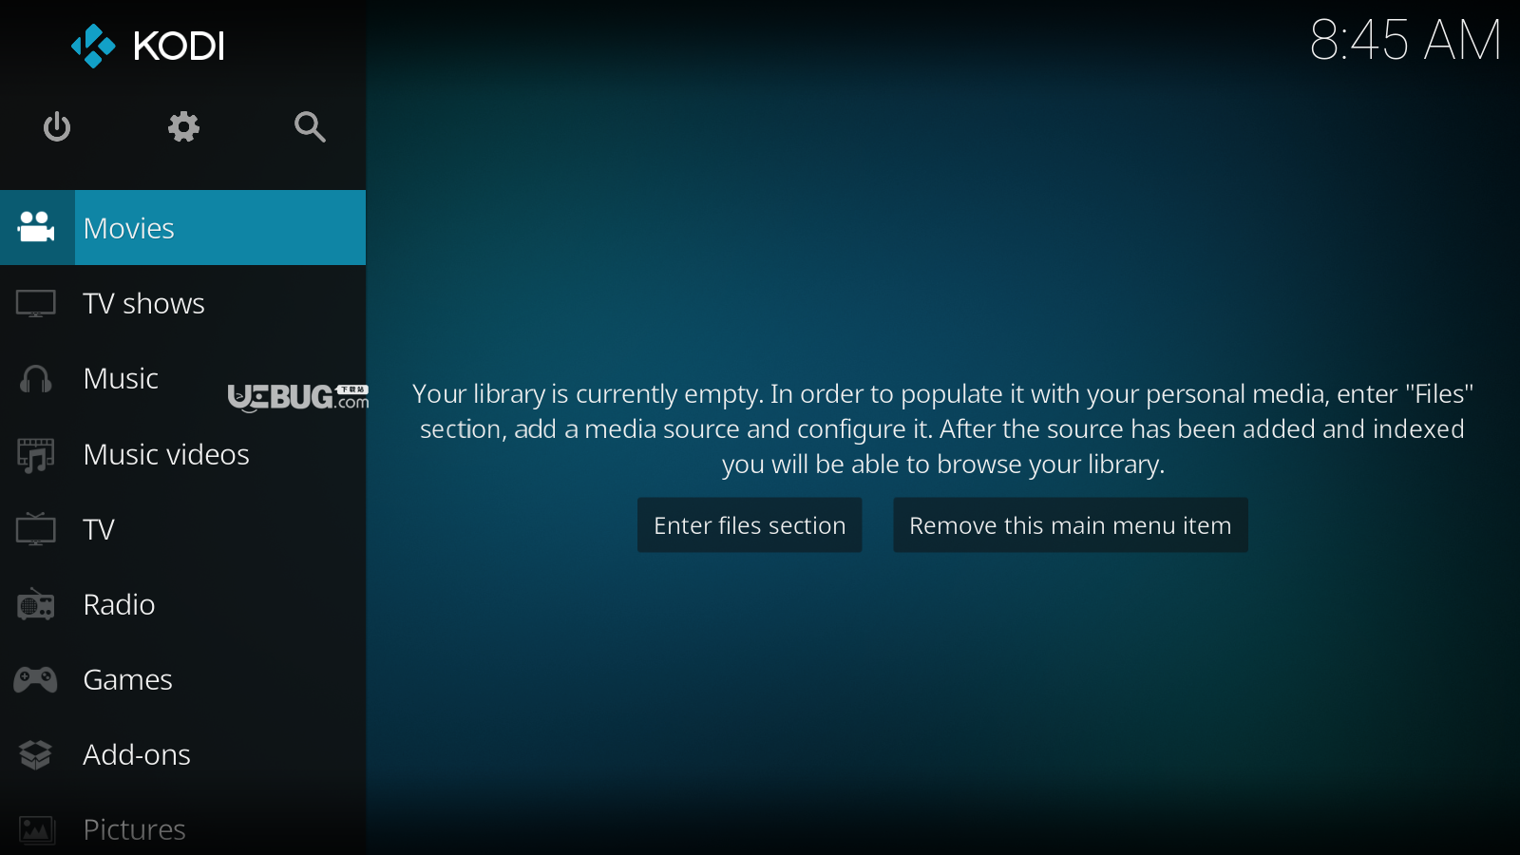Click the Radio icon in the sidebar
The width and height of the screenshot is (1520, 855).
tap(36, 605)
